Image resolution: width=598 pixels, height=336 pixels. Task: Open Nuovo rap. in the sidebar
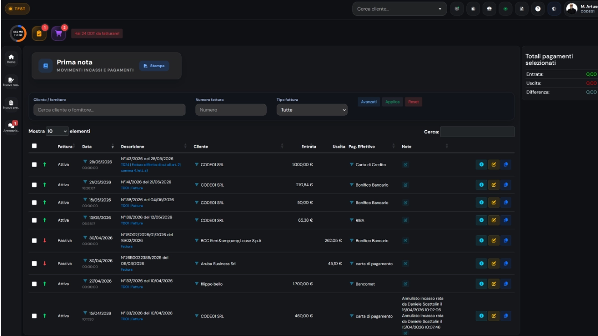click(x=11, y=82)
